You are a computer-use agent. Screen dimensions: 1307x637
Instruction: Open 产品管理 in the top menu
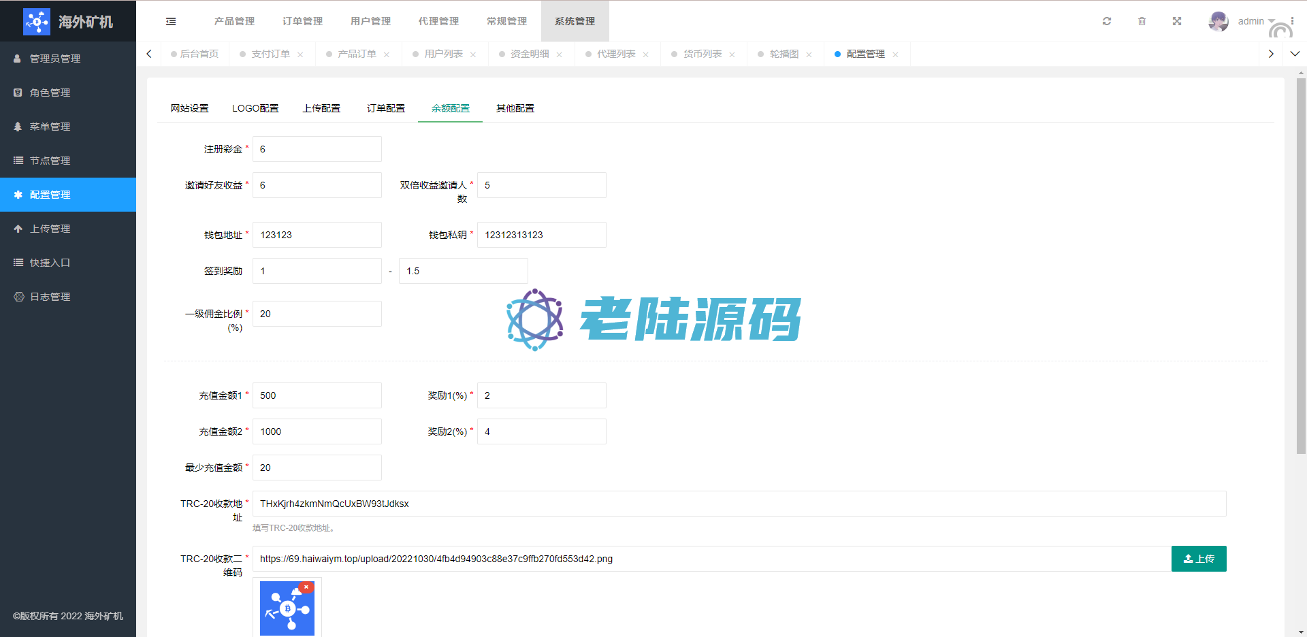(x=234, y=22)
